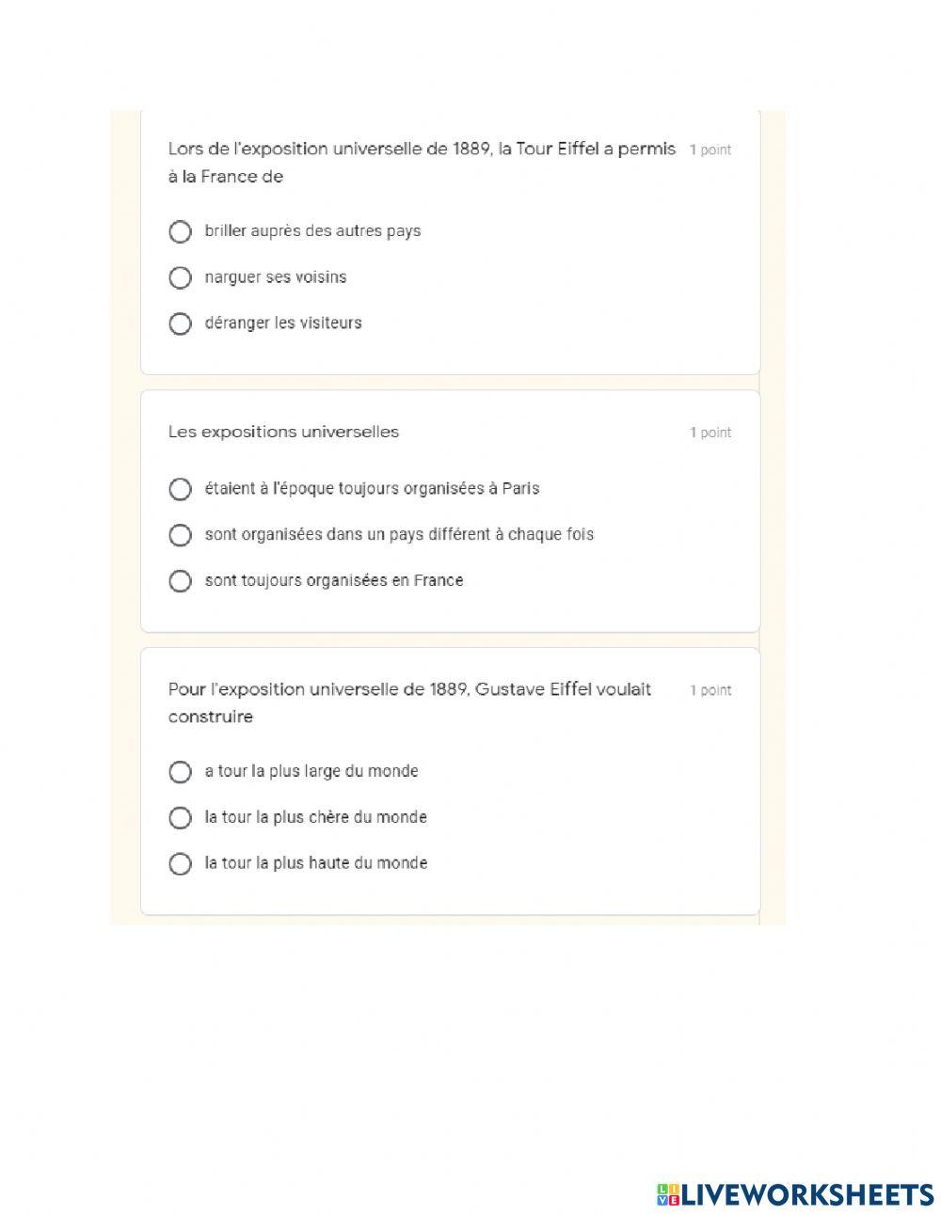Choose radio "sont organisées dans un pays différent"
The image size is (941, 1214).
click(180, 535)
